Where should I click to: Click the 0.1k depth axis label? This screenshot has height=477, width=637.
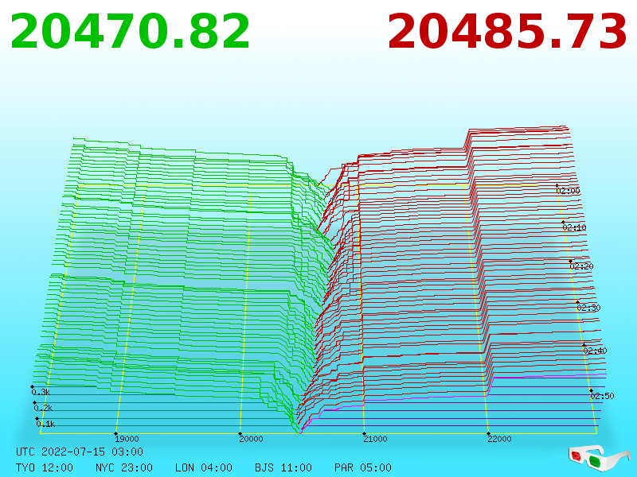click(x=45, y=424)
